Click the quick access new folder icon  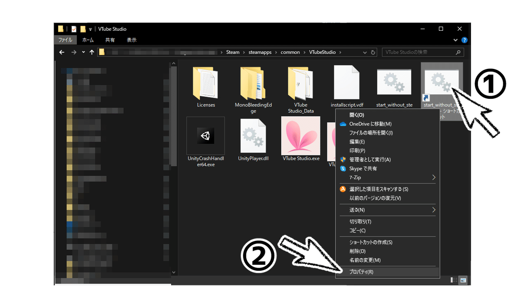pyautogui.click(x=83, y=29)
